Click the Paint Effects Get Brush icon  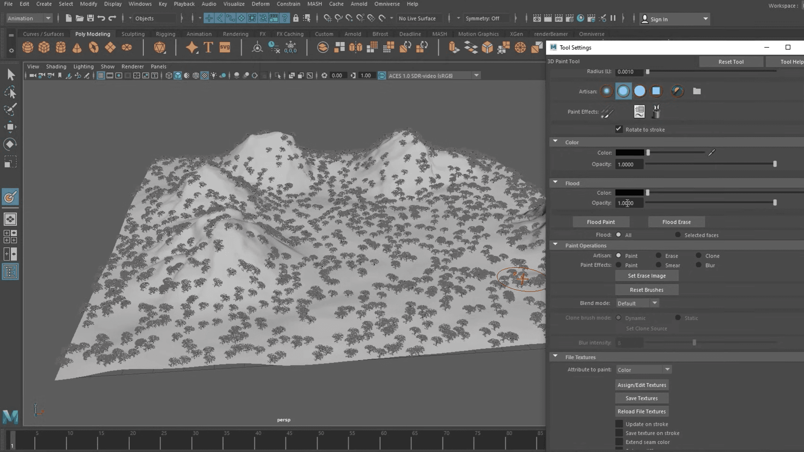click(656, 112)
